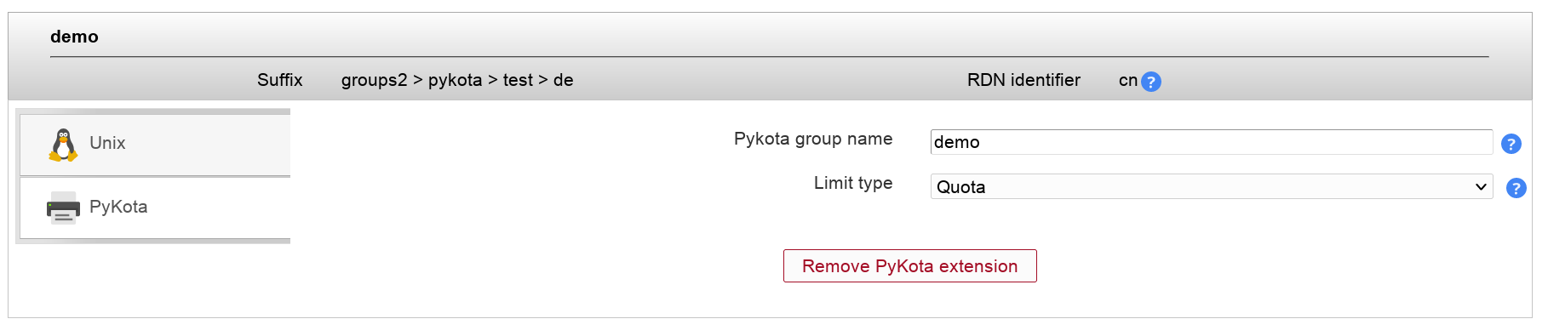Click the 'Suffix' label

tap(279, 80)
